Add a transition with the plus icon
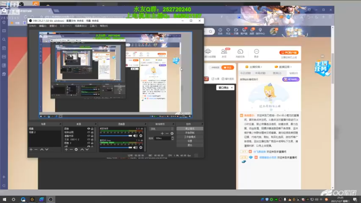361x203 pixels. click(162, 134)
